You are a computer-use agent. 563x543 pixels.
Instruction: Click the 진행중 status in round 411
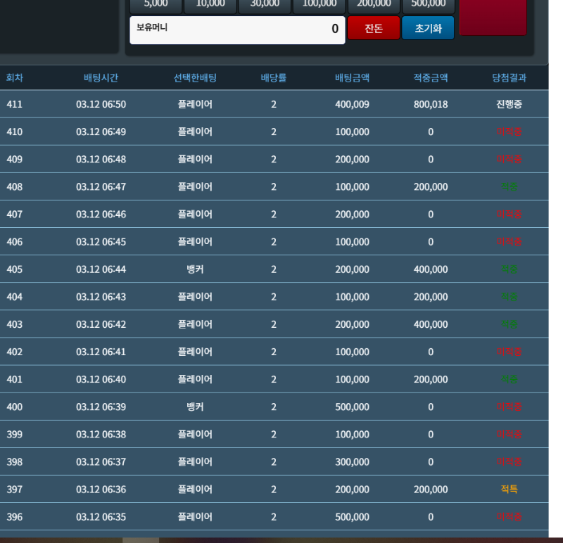509,105
